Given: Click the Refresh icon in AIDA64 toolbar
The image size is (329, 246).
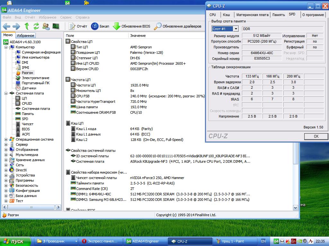Looking at the screenshot, I should coord(36,26).
